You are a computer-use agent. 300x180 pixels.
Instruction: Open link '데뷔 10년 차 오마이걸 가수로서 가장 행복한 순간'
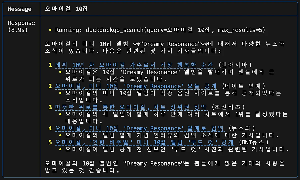[134, 65]
